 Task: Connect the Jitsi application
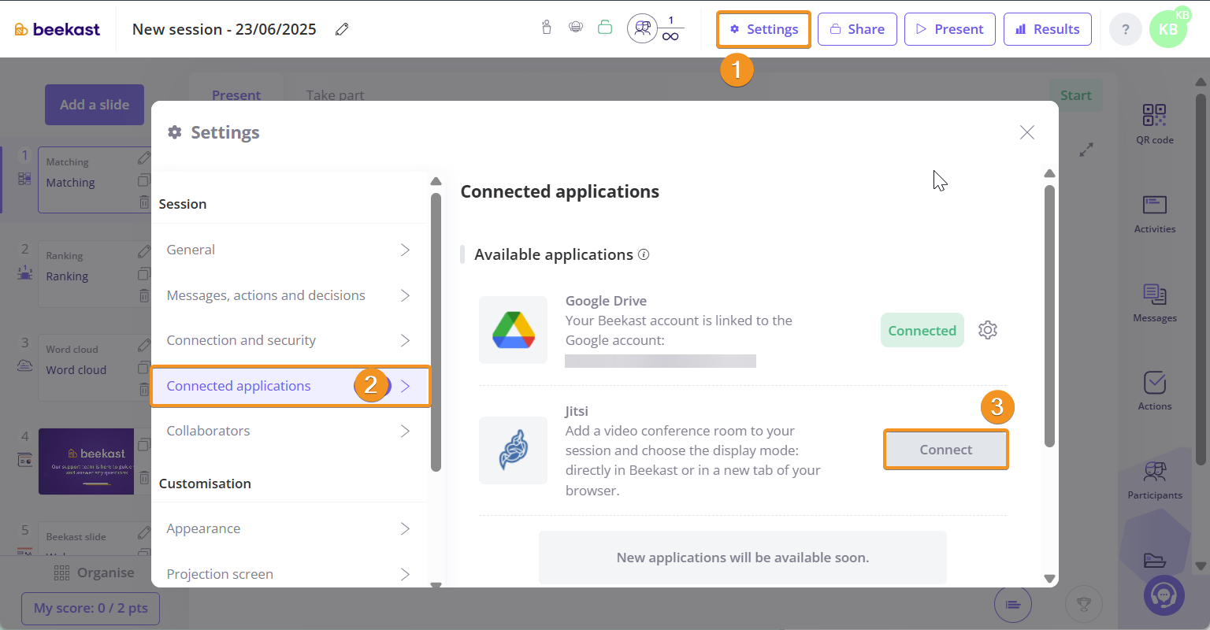pos(946,450)
